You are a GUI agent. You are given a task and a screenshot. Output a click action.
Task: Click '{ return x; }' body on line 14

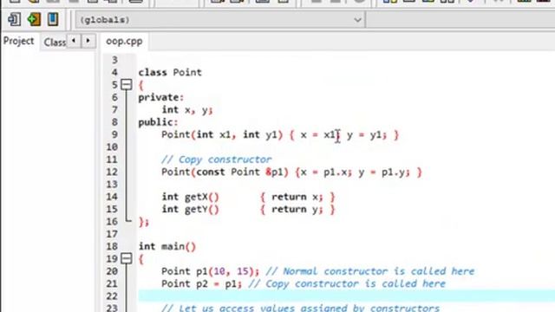(x=297, y=197)
